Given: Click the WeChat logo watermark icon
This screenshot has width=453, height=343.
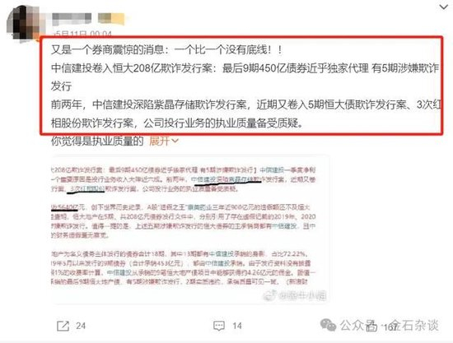Looking at the screenshot, I should [x=328, y=325].
